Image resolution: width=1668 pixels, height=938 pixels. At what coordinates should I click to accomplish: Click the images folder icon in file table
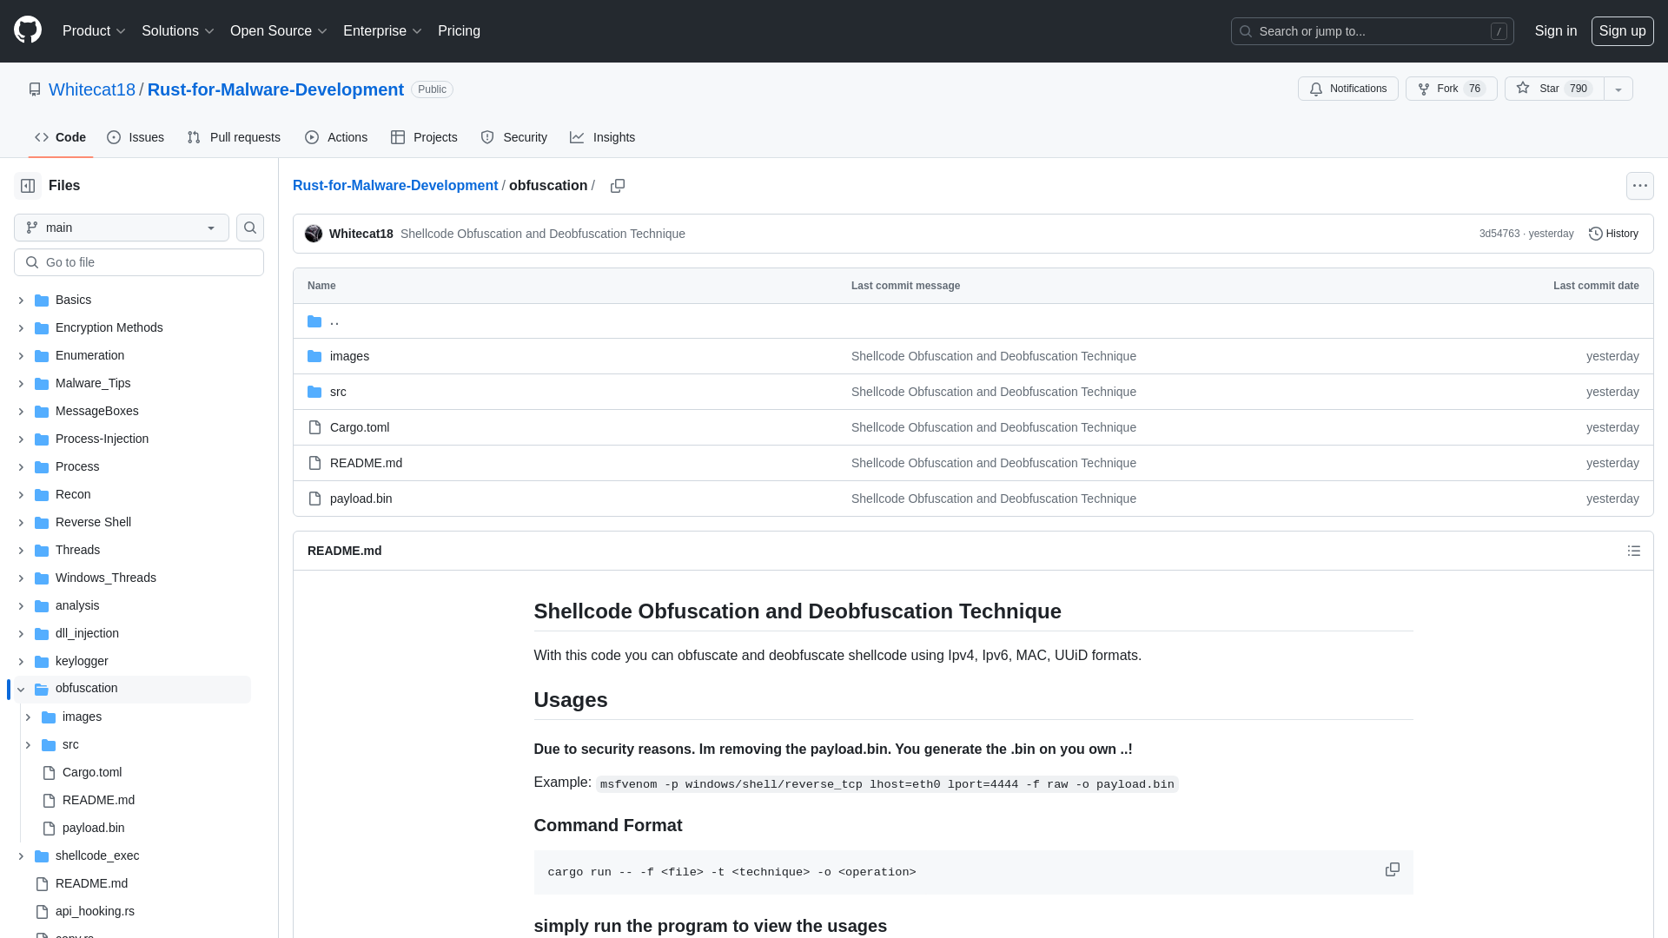tap(314, 356)
